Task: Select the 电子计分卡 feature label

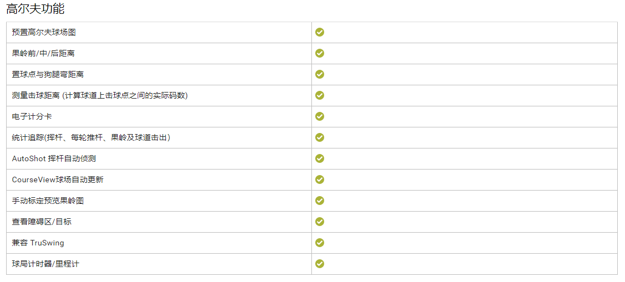Action: click(x=32, y=116)
